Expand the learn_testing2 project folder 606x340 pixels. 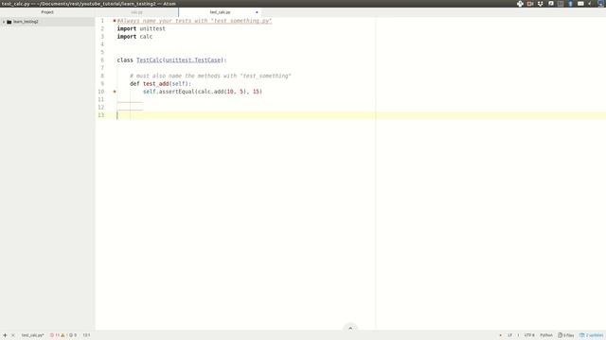pyautogui.click(x=4, y=22)
